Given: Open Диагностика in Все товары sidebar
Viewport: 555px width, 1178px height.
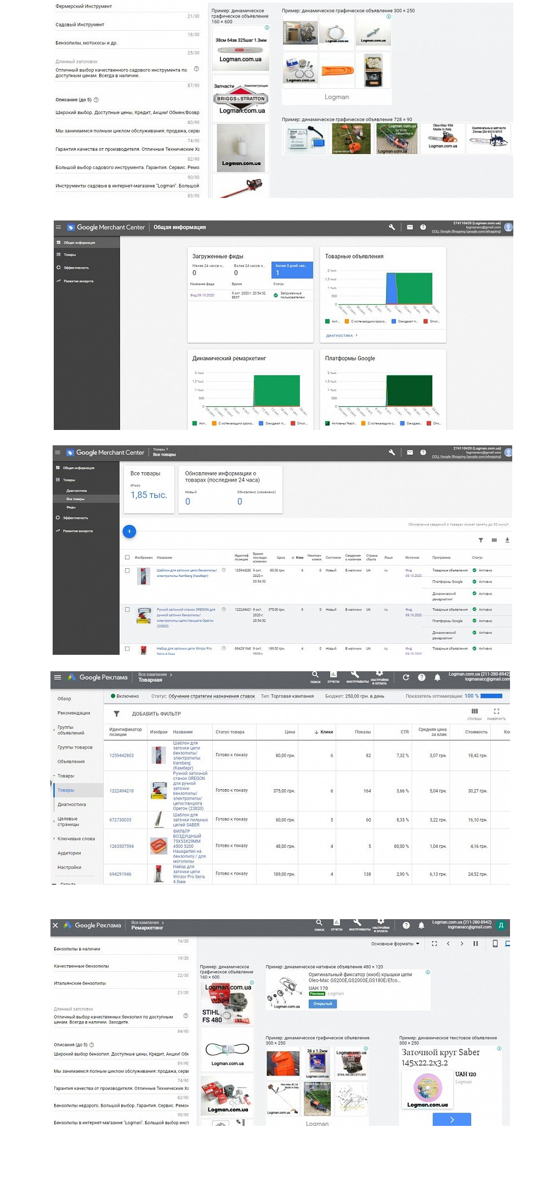Looking at the screenshot, I should pyautogui.click(x=76, y=491).
